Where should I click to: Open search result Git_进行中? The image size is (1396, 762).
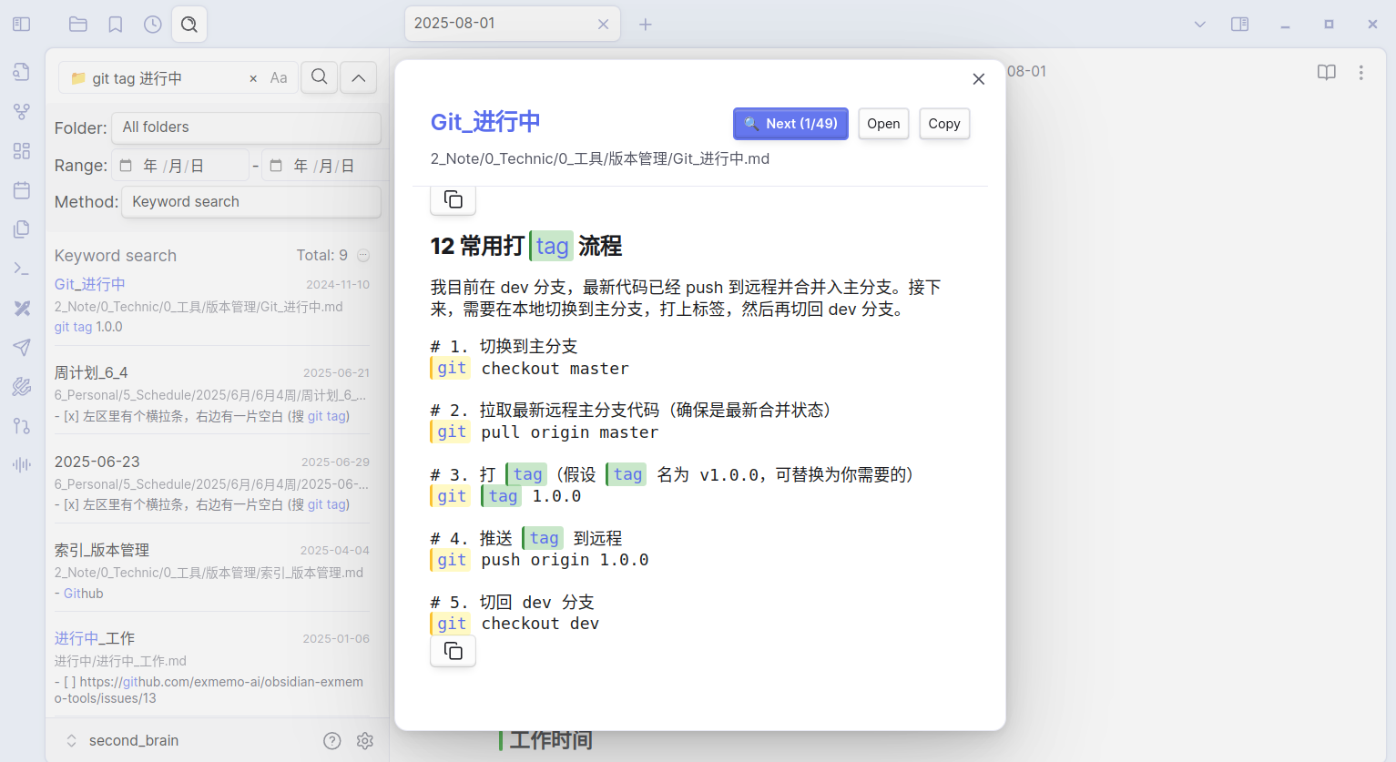click(90, 285)
